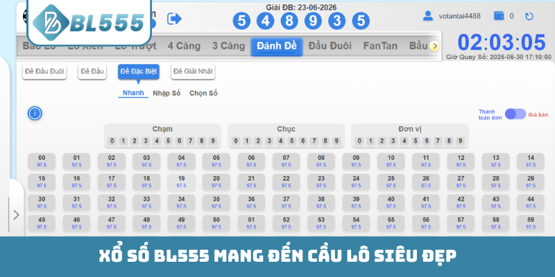
Task: Select digit 9 under Chục
Action: 336,141
